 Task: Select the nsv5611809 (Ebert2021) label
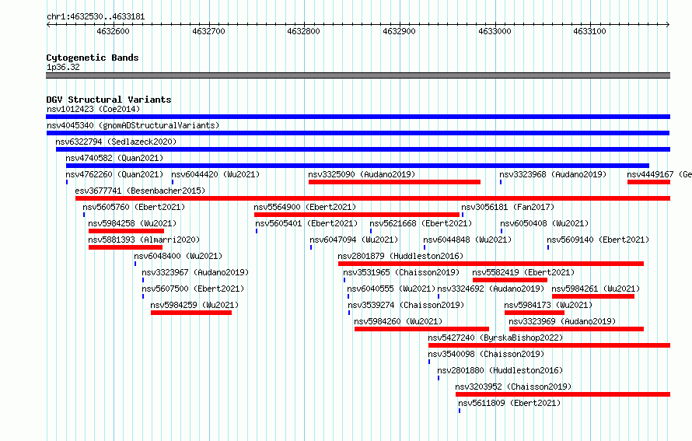click(x=509, y=403)
